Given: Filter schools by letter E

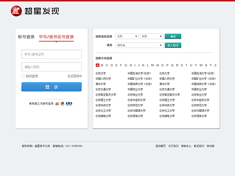Looking at the screenshot, I should click(x=117, y=65).
